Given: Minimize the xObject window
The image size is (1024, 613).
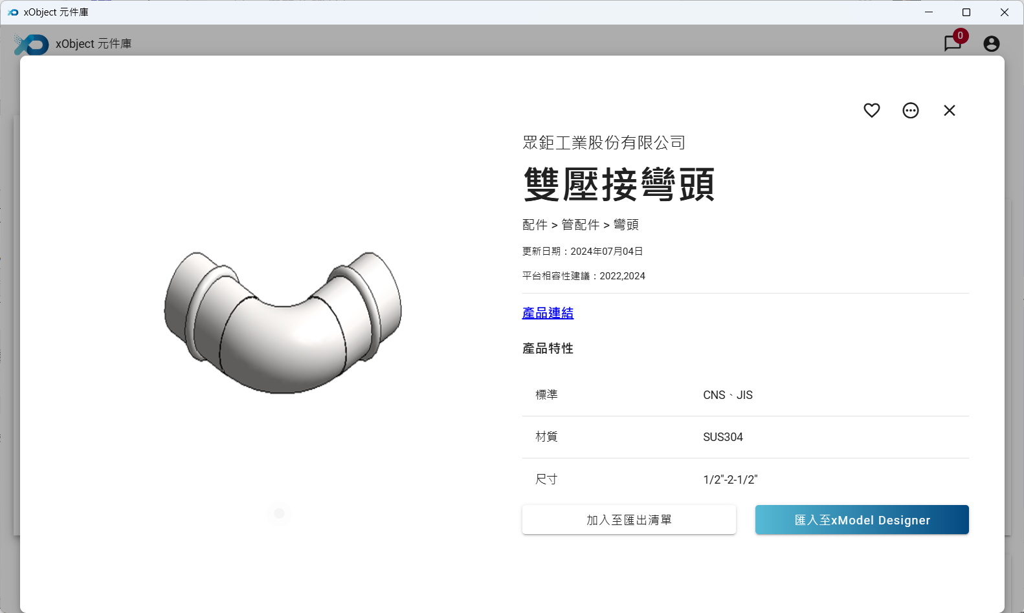Looking at the screenshot, I should pos(928,12).
